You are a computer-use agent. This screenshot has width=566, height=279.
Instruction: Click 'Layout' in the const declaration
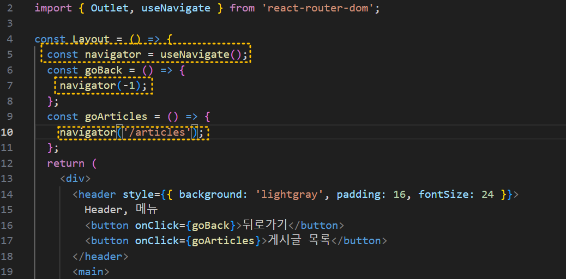click(x=91, y=39)
